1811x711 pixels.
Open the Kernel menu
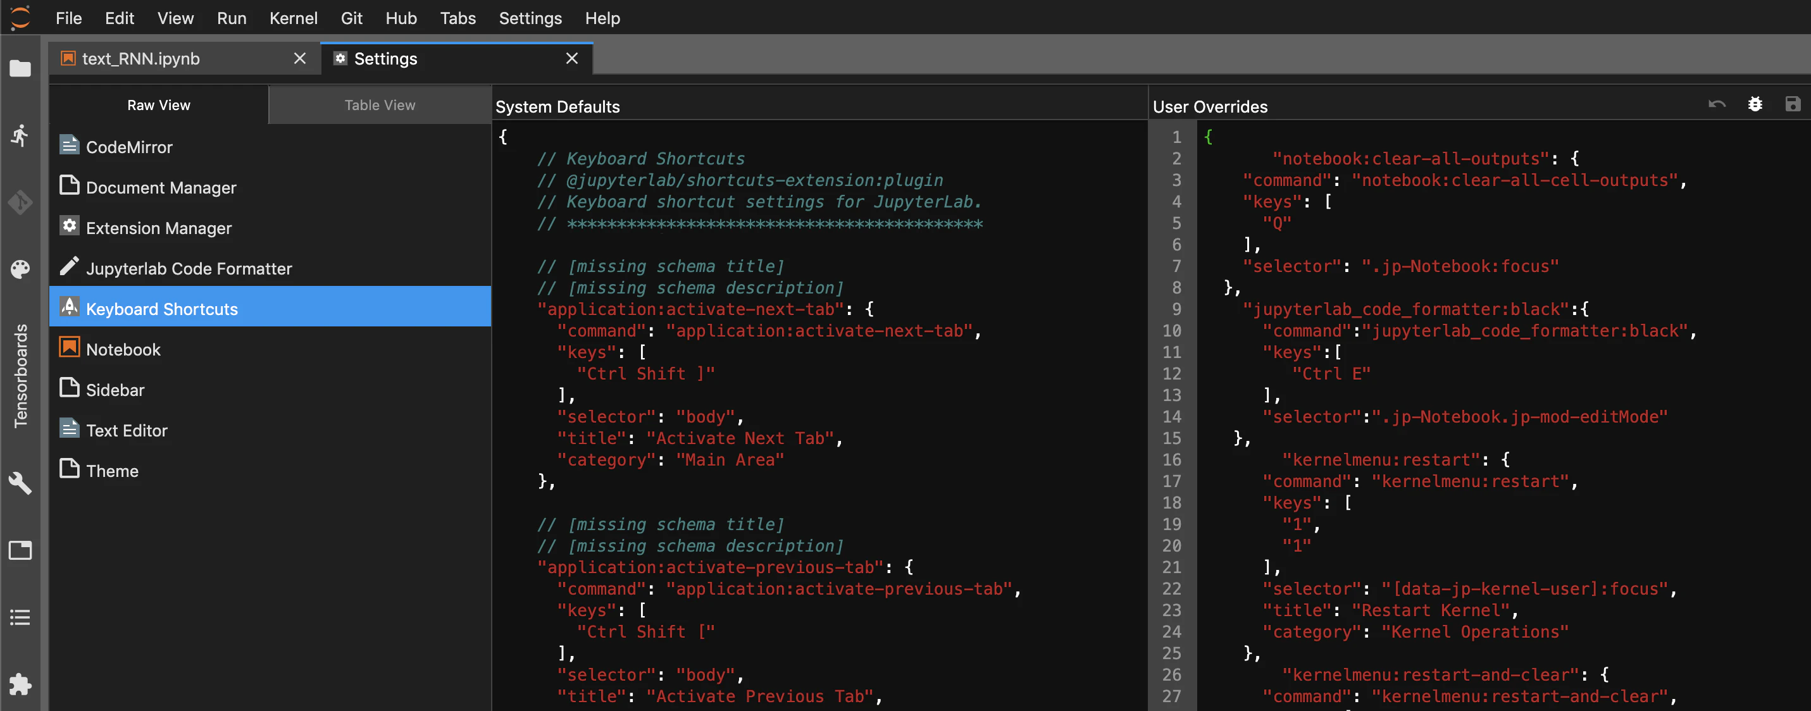(x=293, y=18)
